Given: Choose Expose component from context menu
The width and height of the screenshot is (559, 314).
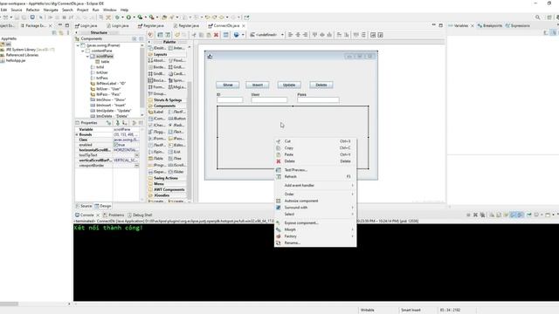Looking at the screenshot, I should (x=315, y=223).
